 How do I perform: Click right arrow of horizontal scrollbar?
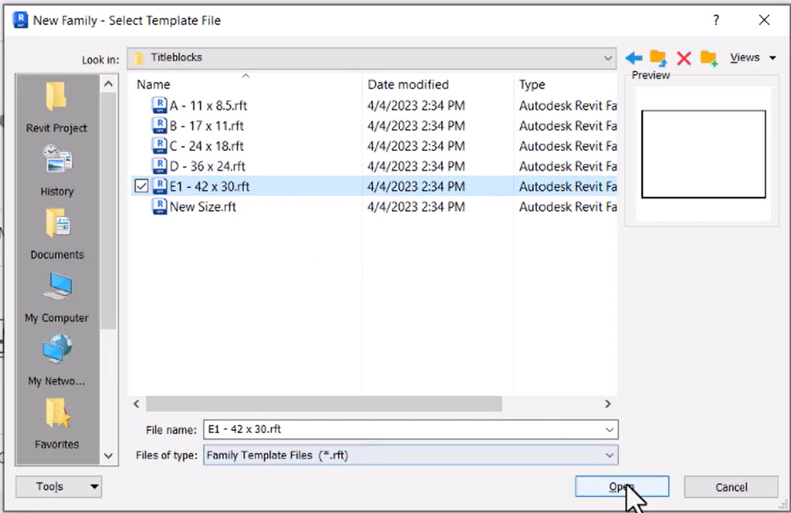click(x=607, y=404)
